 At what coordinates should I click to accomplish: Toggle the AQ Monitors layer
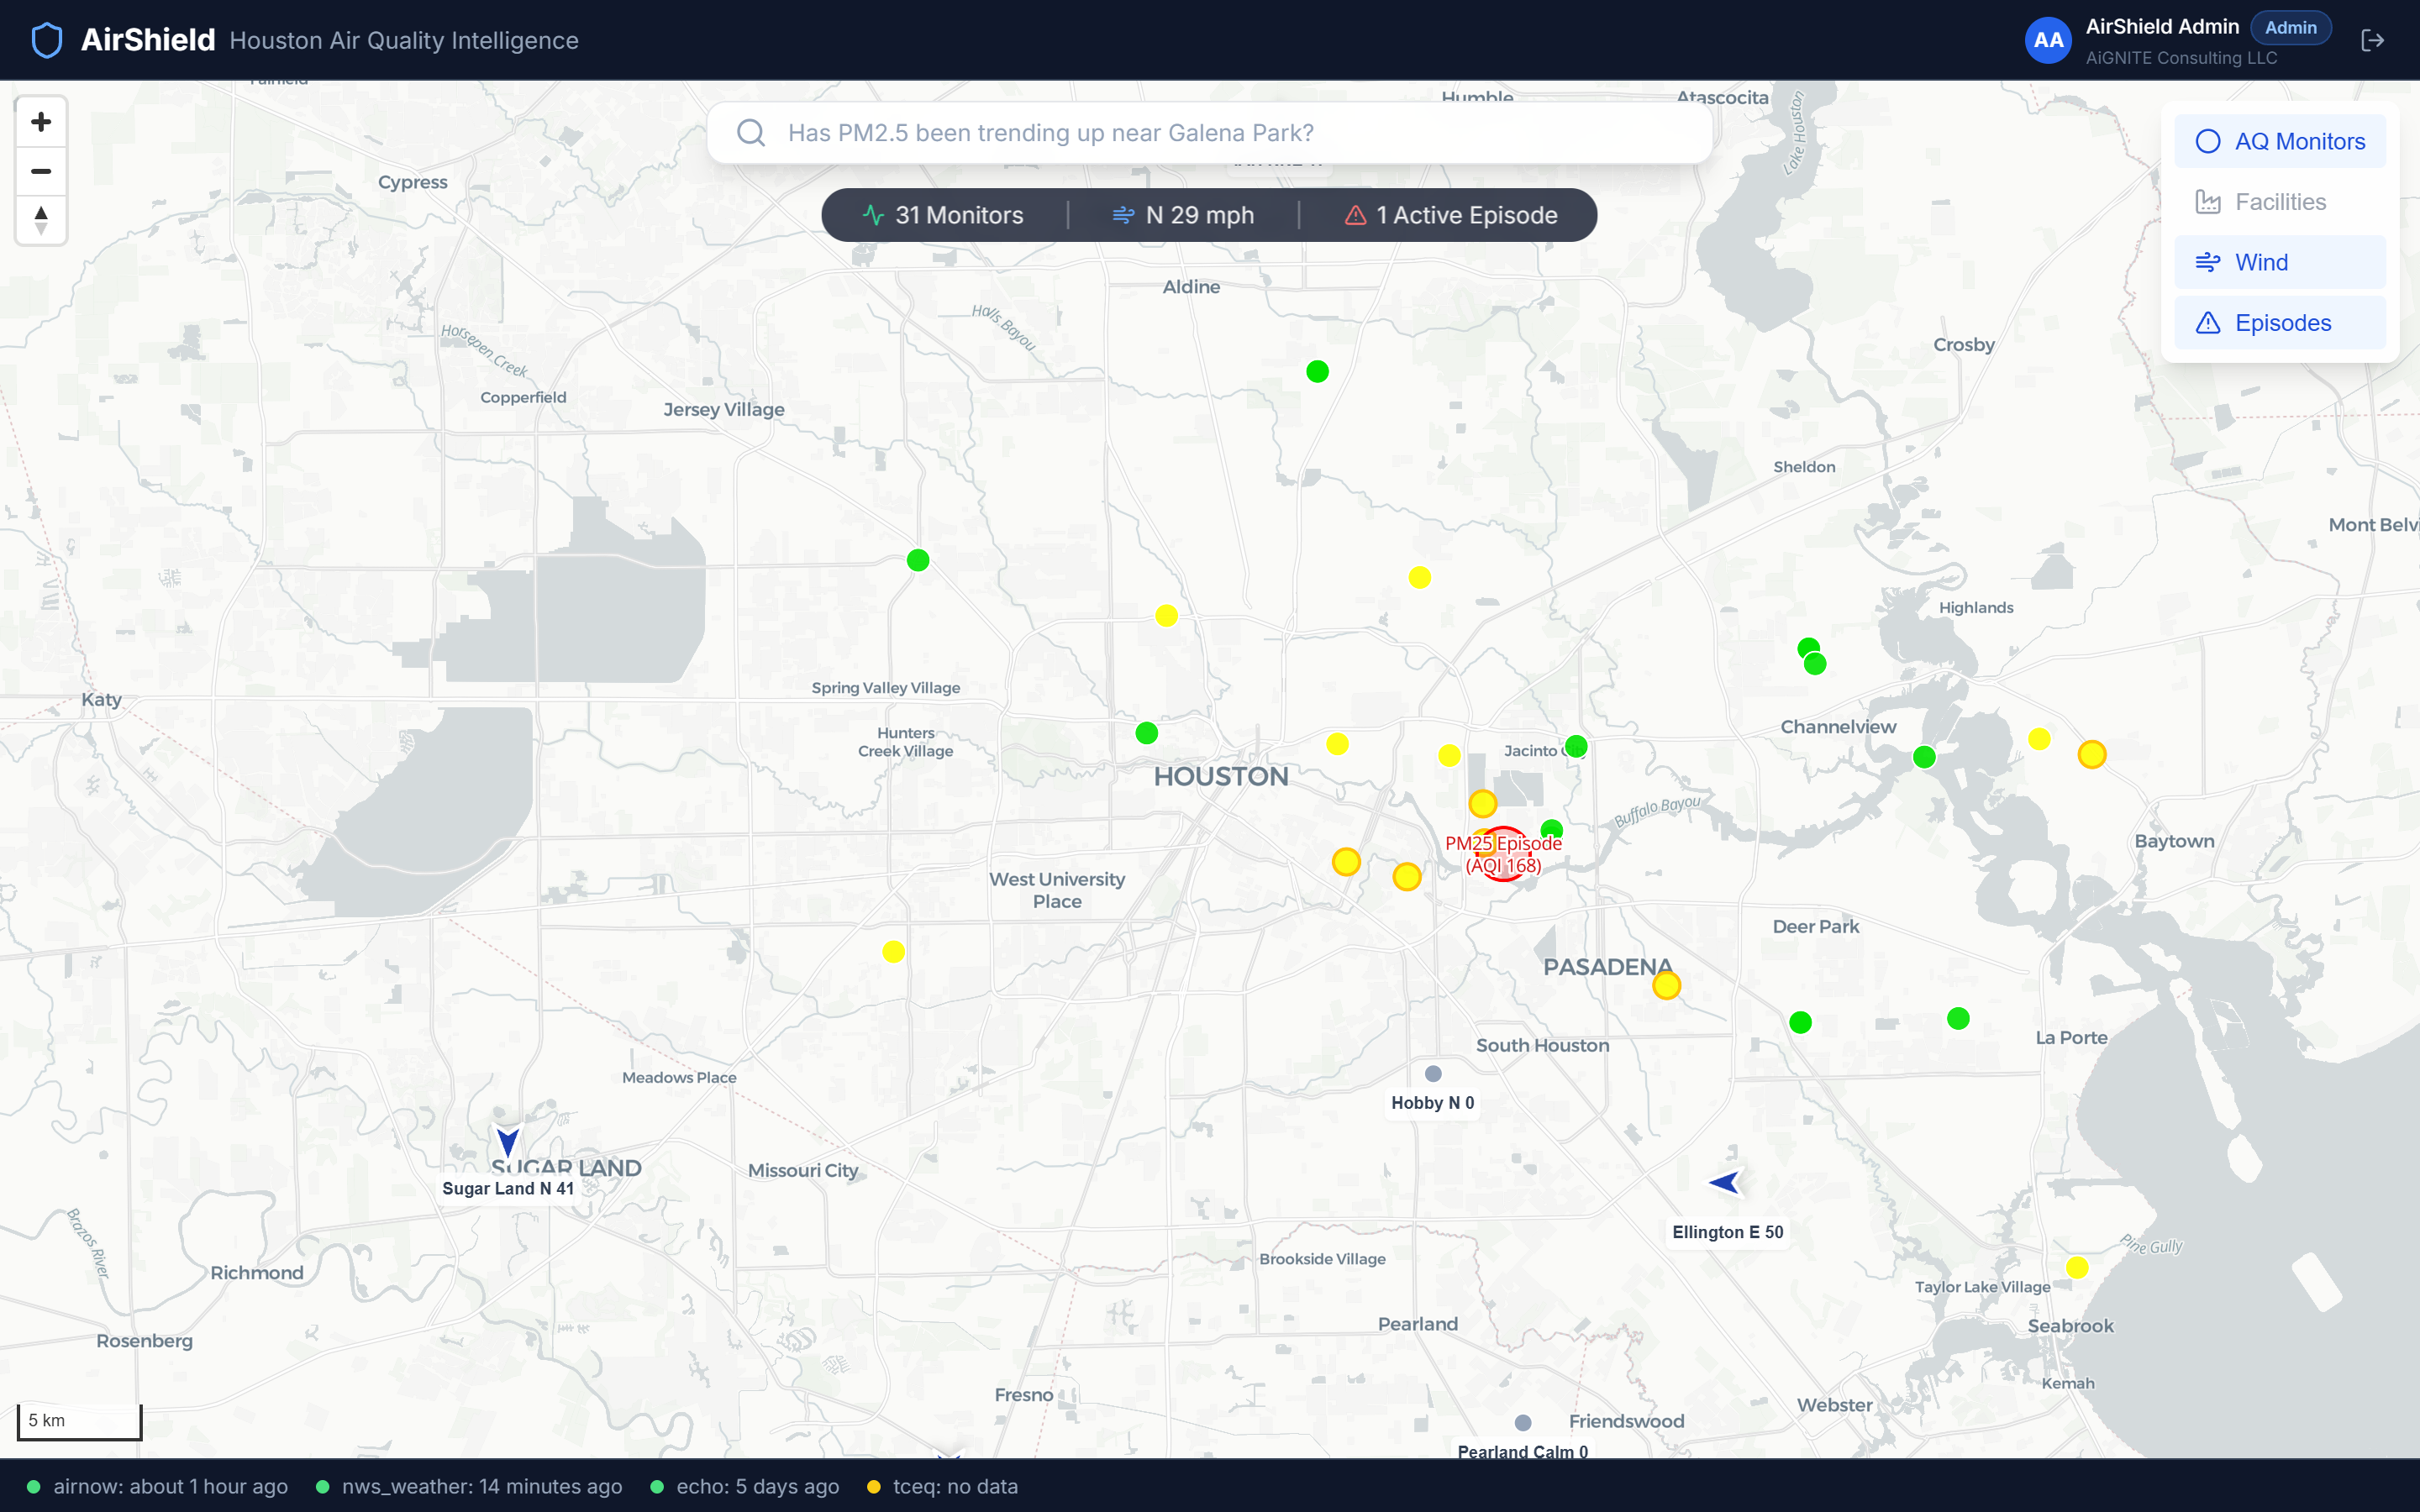pos(2279,141)
